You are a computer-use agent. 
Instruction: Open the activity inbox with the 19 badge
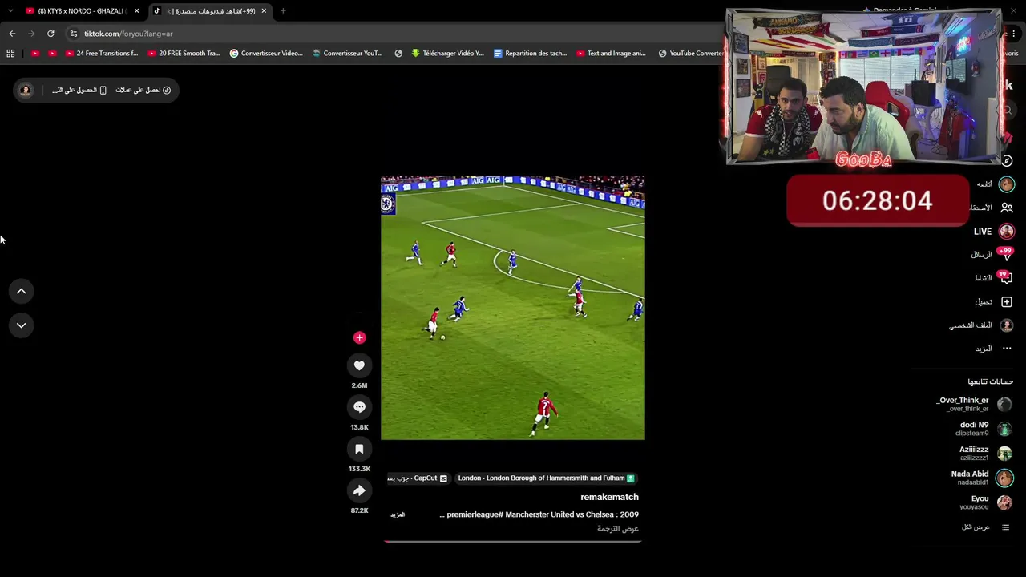[x=1005, y=277]
